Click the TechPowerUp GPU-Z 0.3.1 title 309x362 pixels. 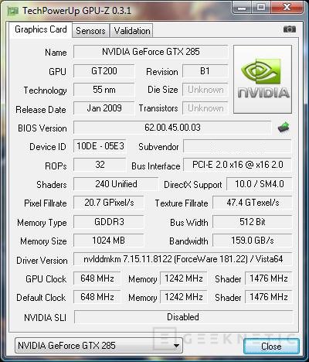76,11
